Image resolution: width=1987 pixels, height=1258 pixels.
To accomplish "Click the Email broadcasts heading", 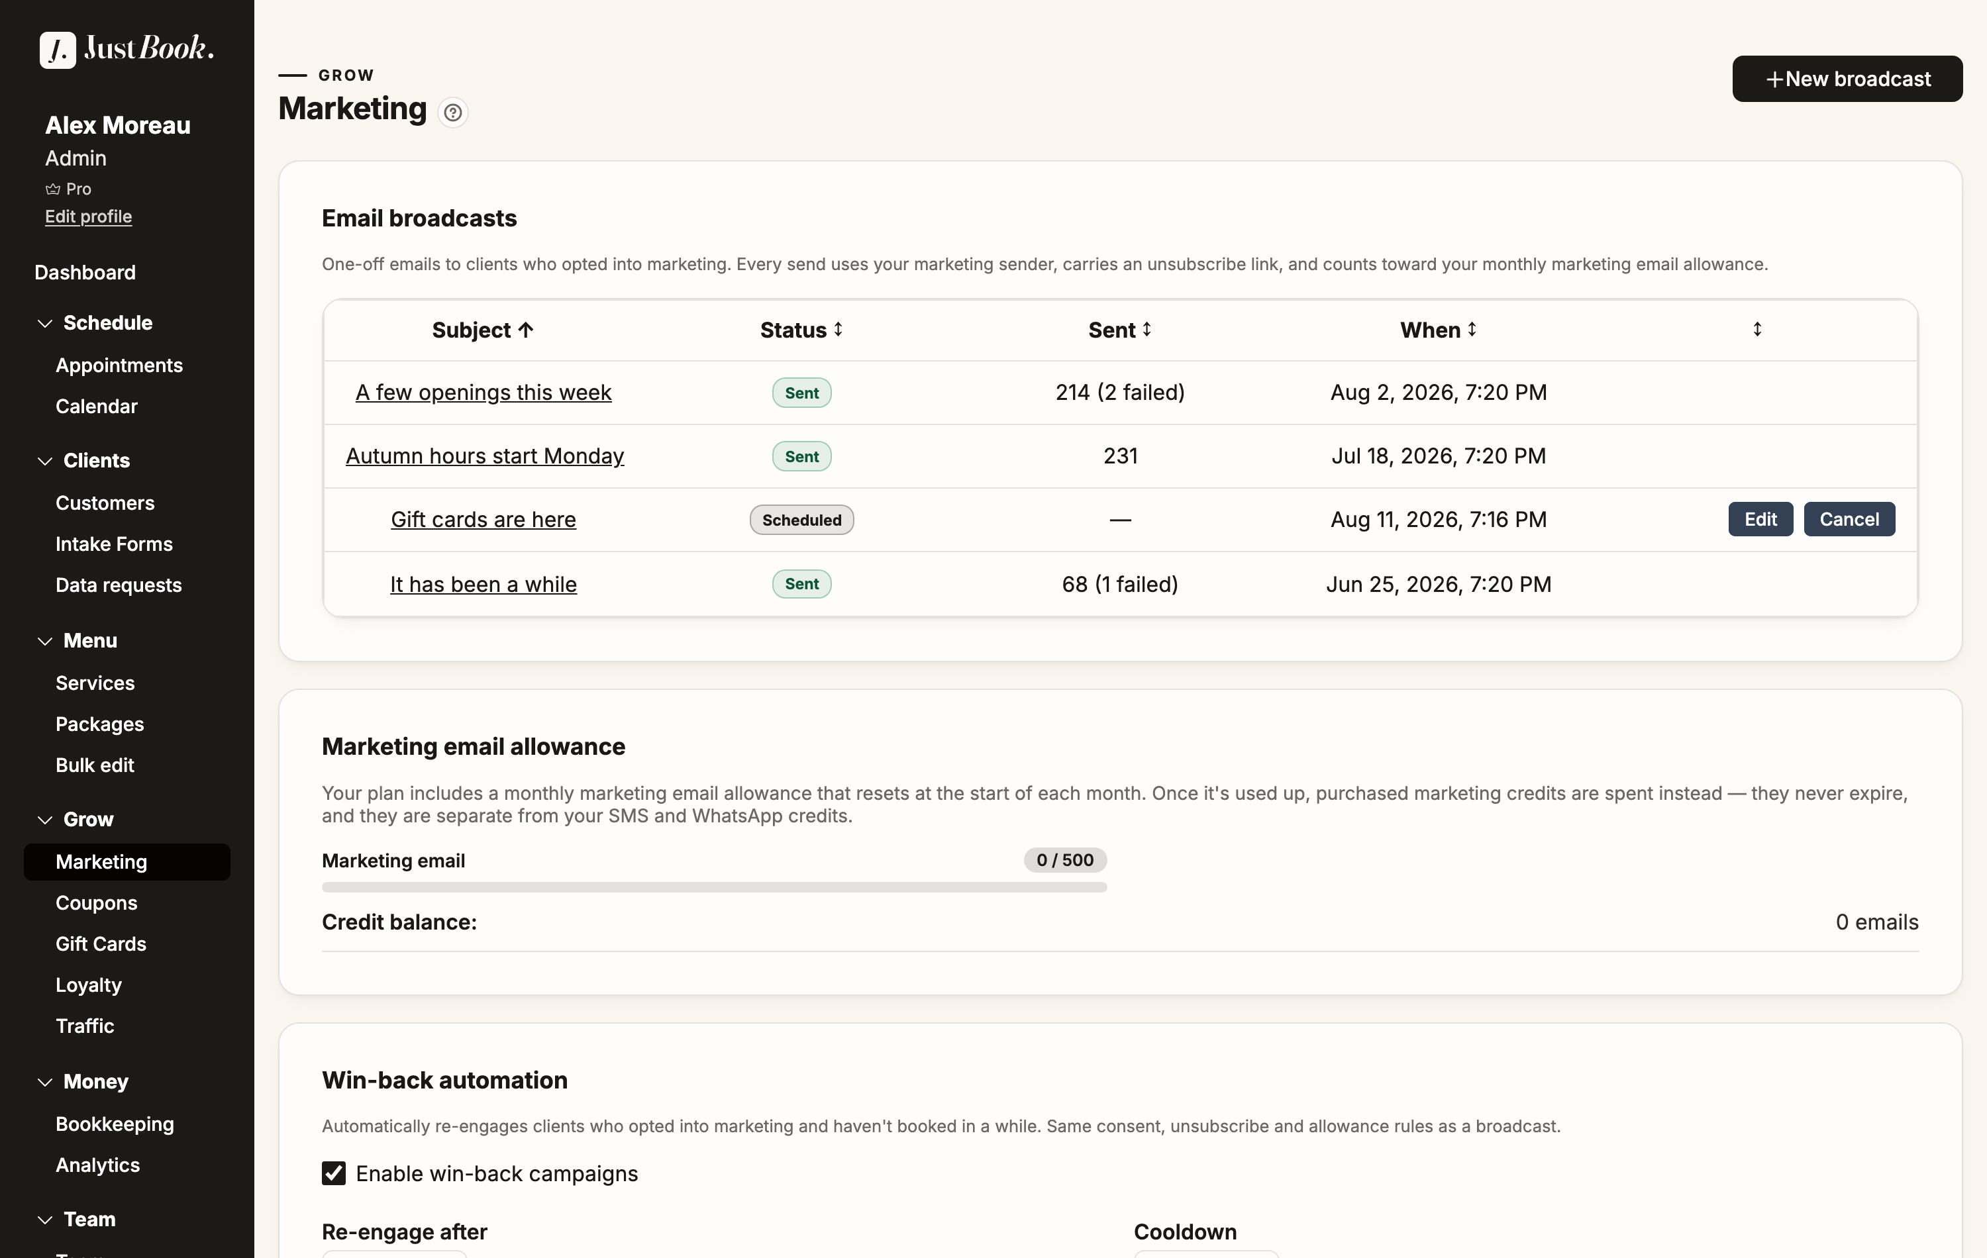I will coord(419,218).
